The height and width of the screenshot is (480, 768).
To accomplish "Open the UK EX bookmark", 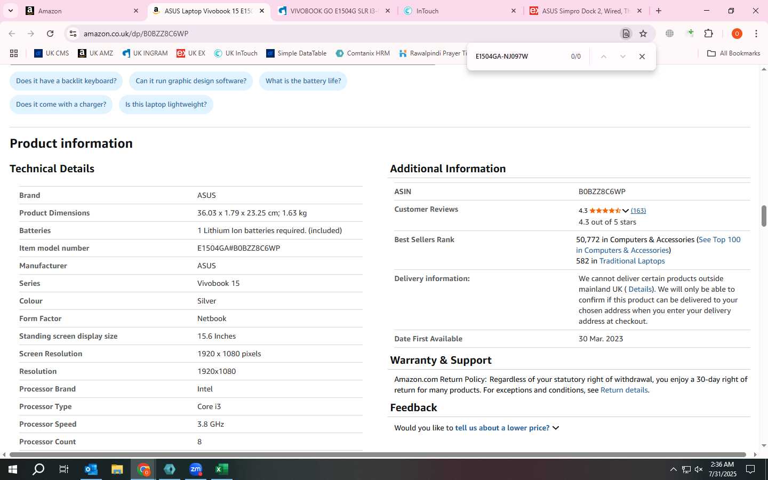I will point(191,53).
